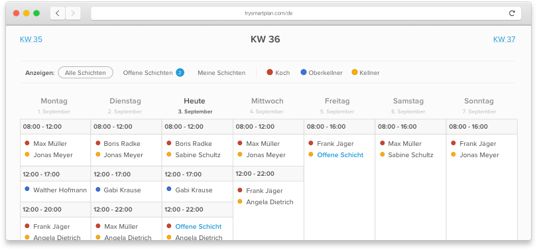Go to next week KW 37

pyautogui.click(x=504, y=39)
